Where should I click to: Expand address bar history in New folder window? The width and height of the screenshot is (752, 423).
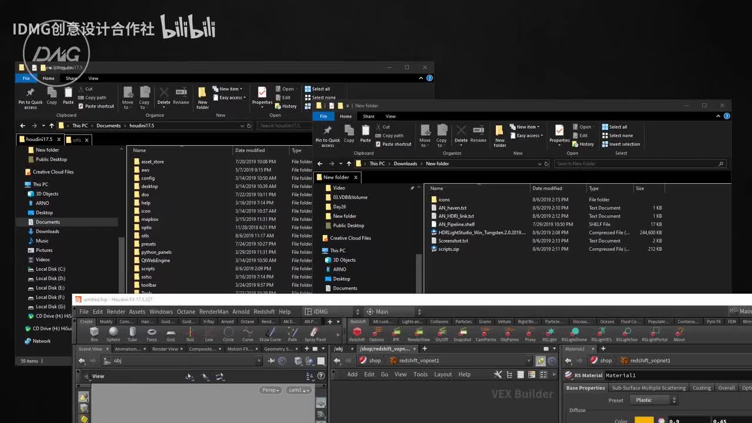point(540,164)
